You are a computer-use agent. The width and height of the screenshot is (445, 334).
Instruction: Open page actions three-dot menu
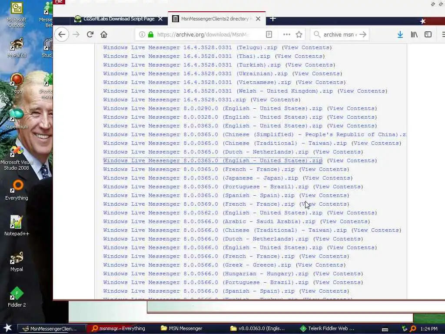click(x=287, y=35)
